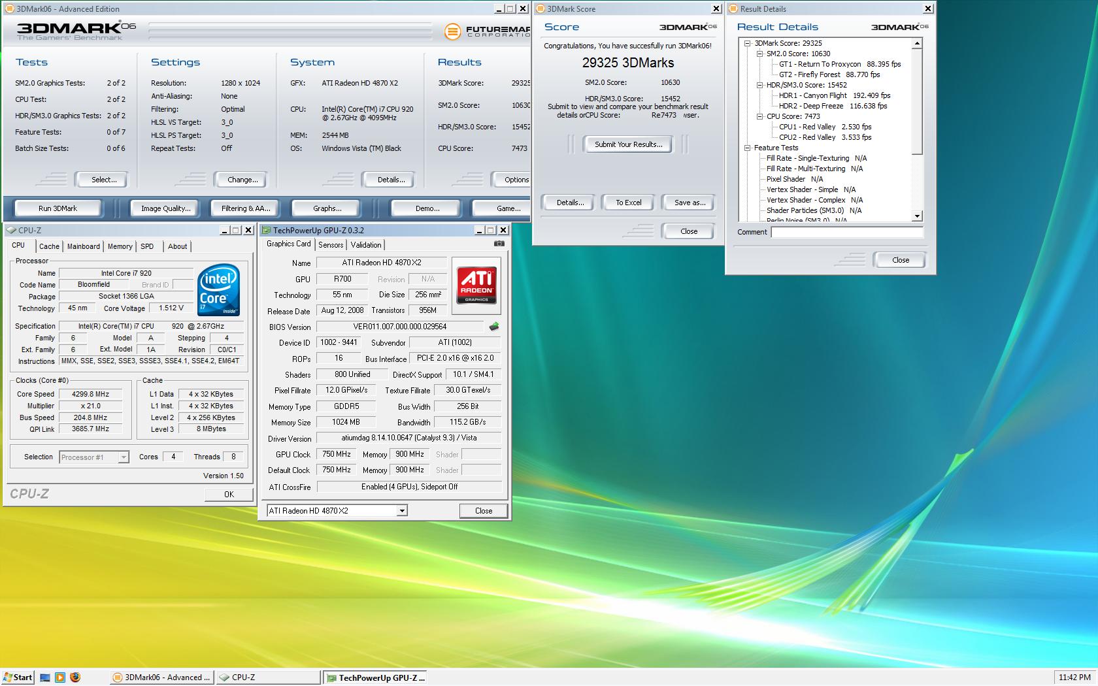Viewport: 1098px width, 686px height.
Task: Switch to the Mainboard tab in CPU-Z
Action: coord(84,246)
